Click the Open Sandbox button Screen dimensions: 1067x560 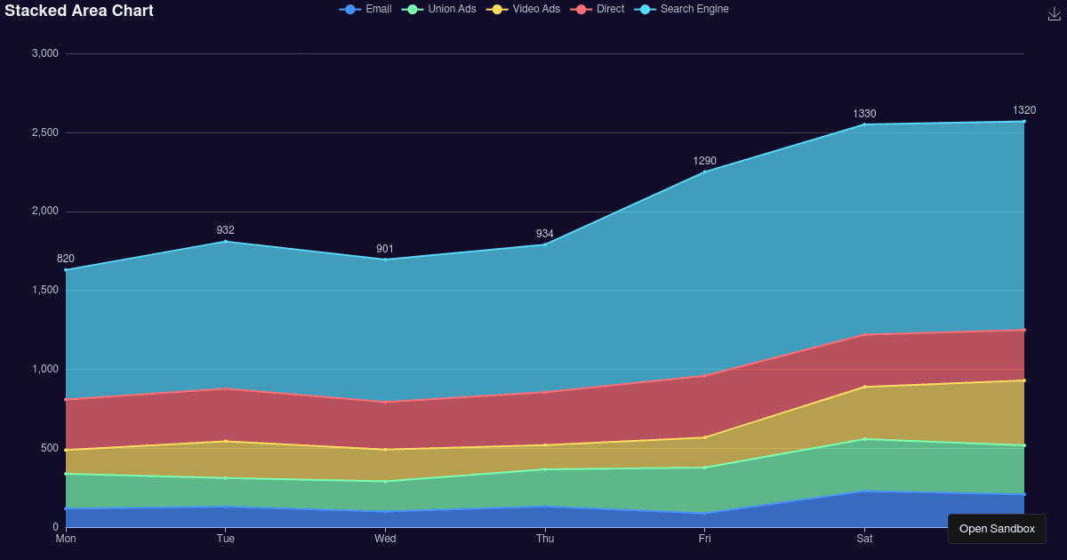(x=997, y=529)
